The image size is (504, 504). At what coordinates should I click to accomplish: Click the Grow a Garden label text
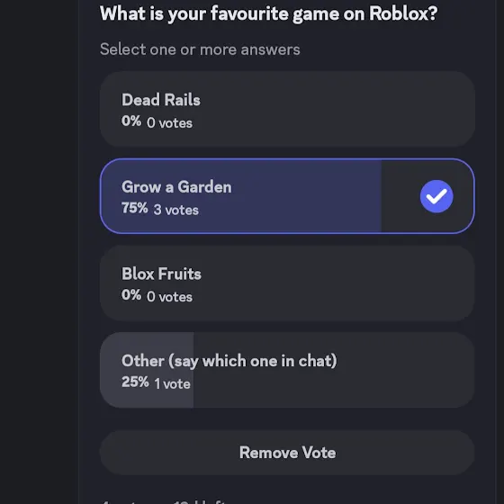point(176,187)
